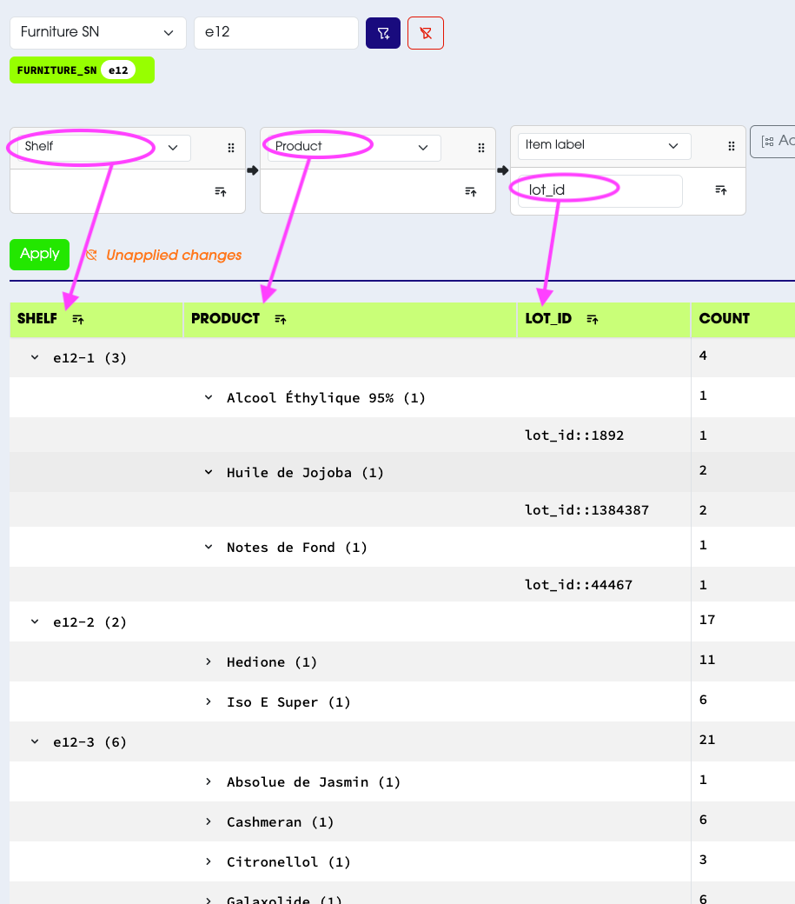The width and height of the screenshot is (795, 904).
Task: Click sort icon in Shelf grouping card
Action: (x=221, y=191)
